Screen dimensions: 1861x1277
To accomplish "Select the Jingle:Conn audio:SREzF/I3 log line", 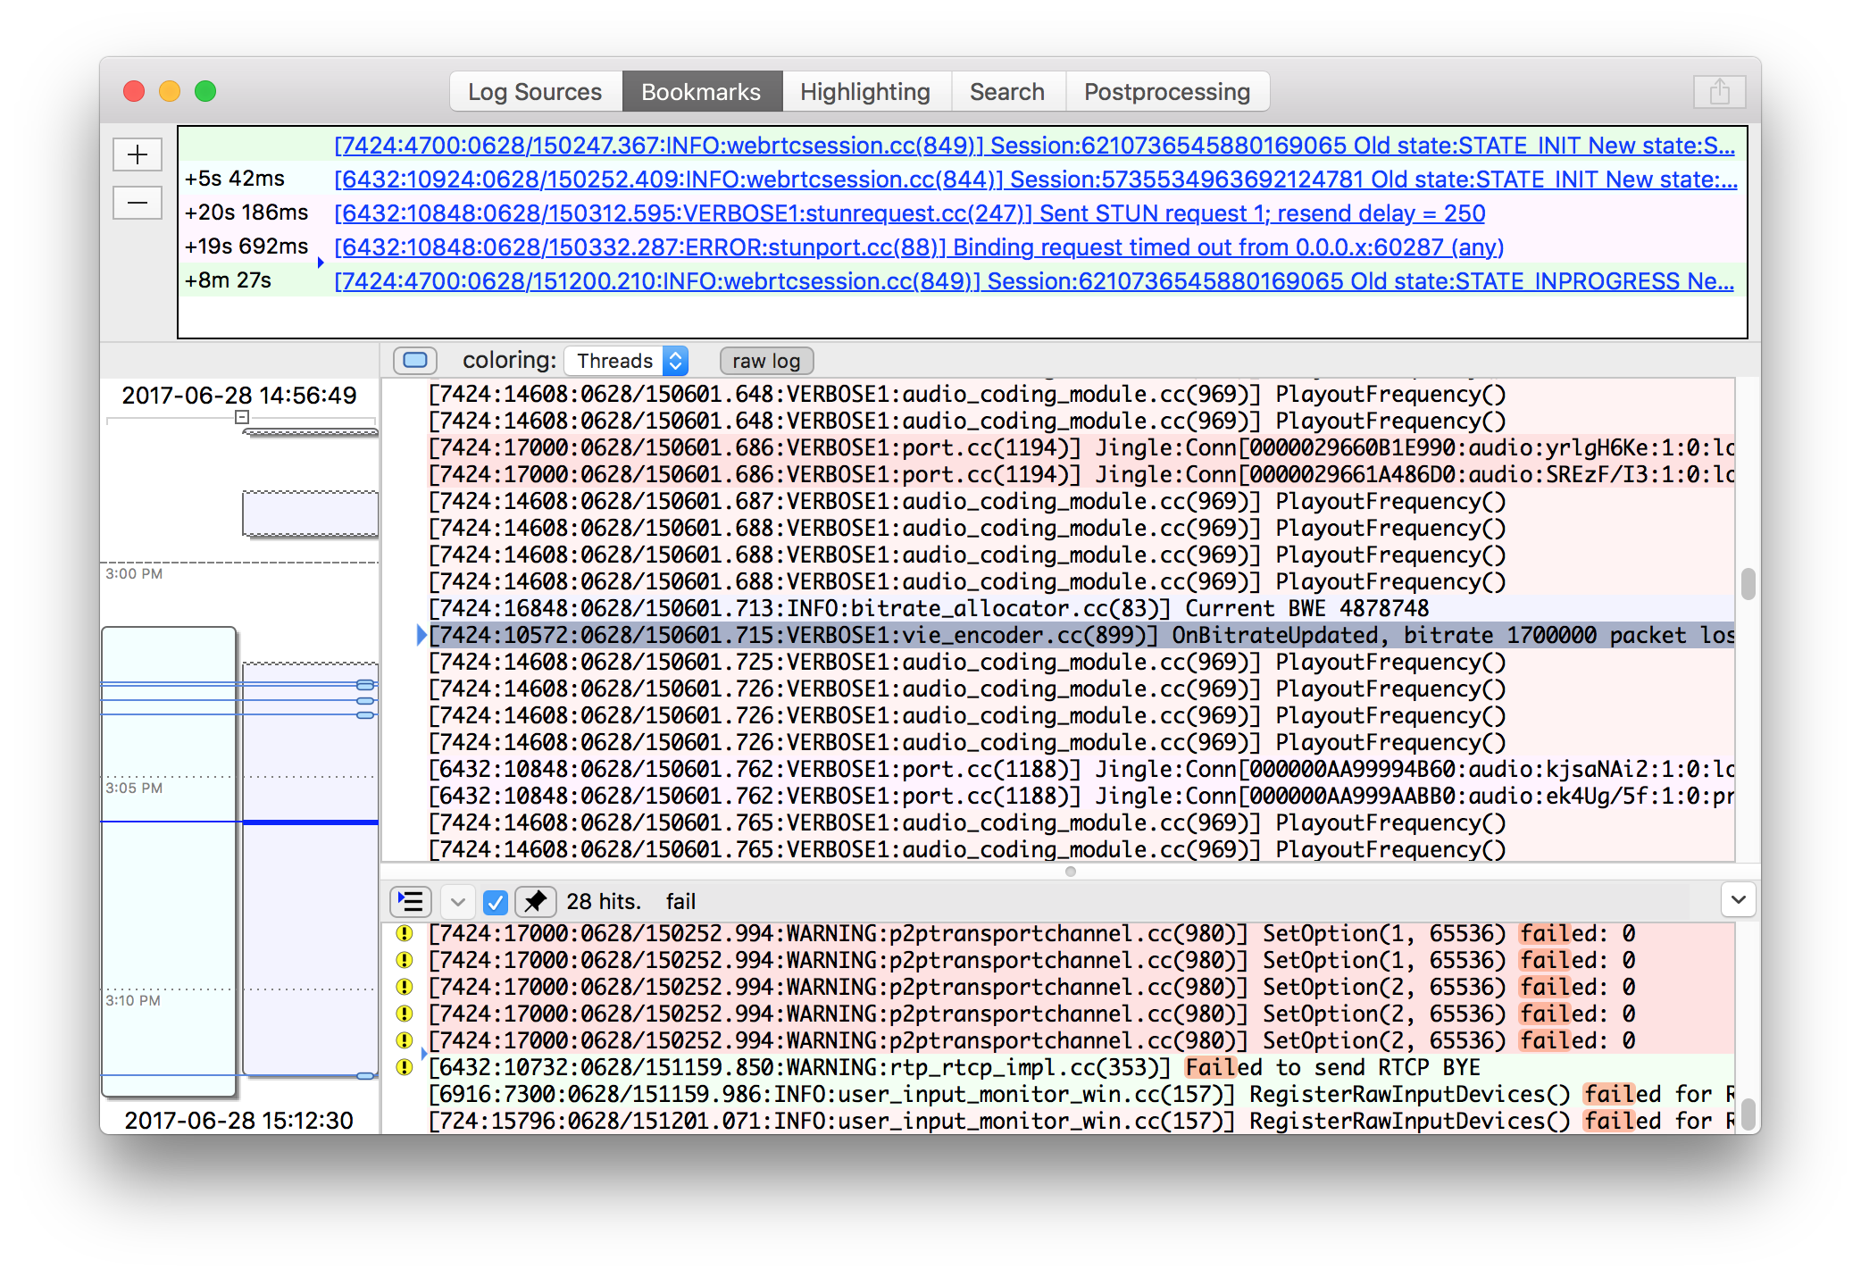I will point(1081,474).
